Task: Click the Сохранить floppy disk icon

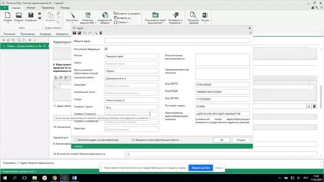Action: tap(31, 15)
